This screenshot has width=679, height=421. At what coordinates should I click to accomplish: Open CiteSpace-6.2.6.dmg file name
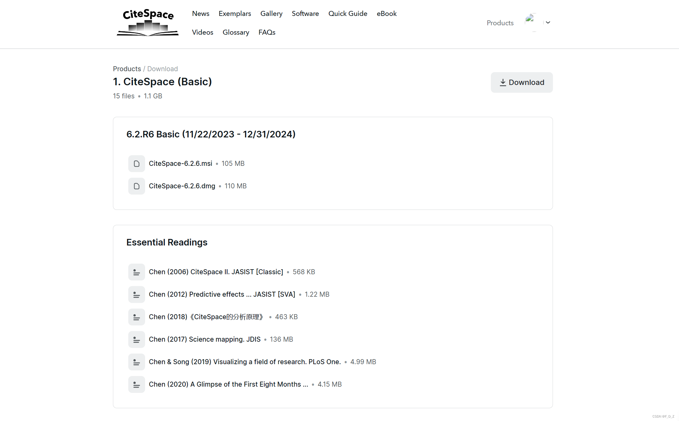[182, 186]
